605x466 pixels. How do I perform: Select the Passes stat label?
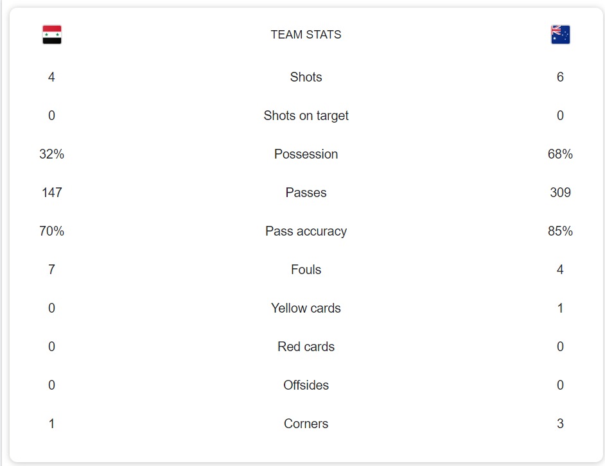(306, 193)
